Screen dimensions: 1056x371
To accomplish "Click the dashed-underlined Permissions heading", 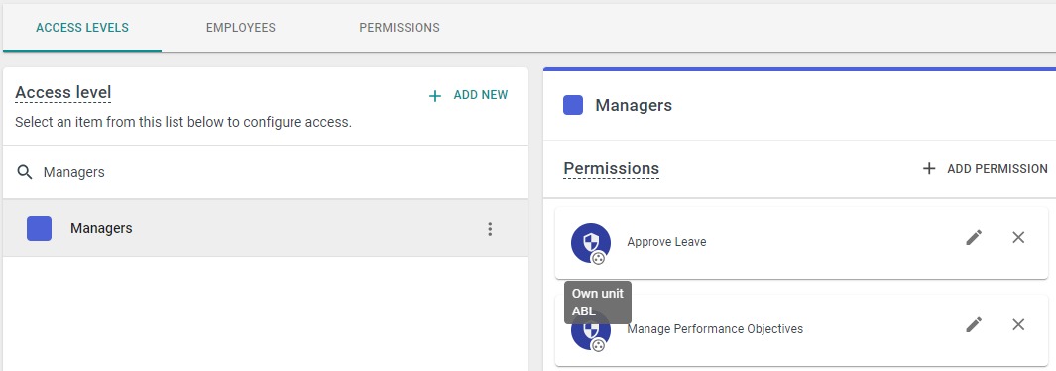I will point(612,169).
